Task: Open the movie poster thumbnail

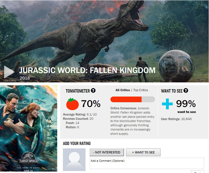Action: pos(29,128)
